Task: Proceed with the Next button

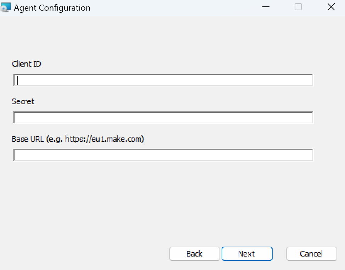Action: [x=247, y=254]
